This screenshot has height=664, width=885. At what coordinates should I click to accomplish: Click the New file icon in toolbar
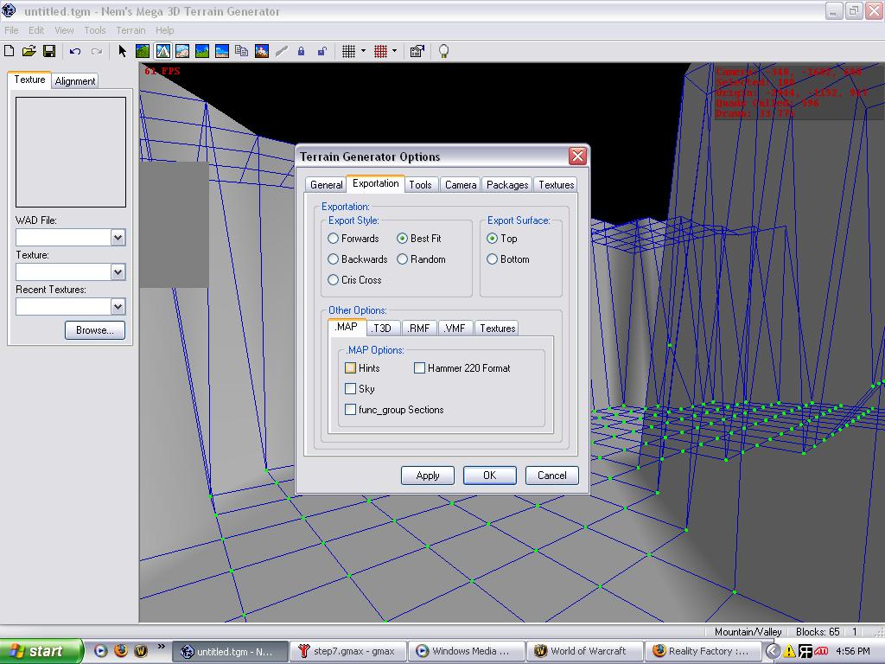[10, 52]
